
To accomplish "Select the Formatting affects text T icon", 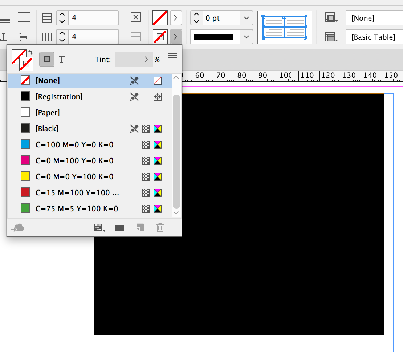I will pyautogui.click(x=62, y=59).
